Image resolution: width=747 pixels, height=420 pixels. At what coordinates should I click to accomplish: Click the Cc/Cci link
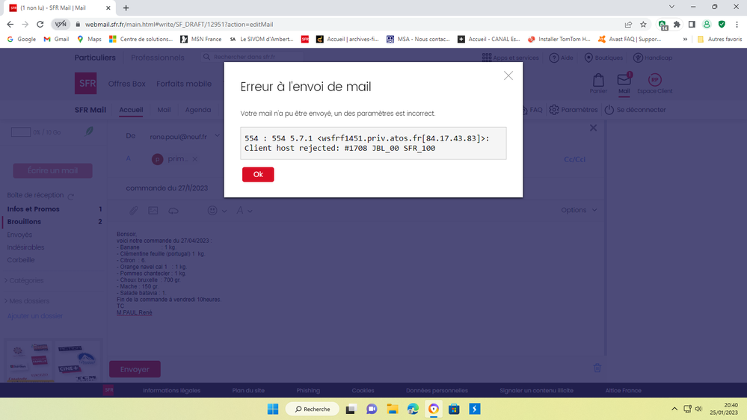574,159
